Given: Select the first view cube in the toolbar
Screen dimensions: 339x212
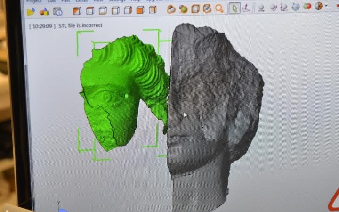Looking at the screenshot, I should coord(78,10).
